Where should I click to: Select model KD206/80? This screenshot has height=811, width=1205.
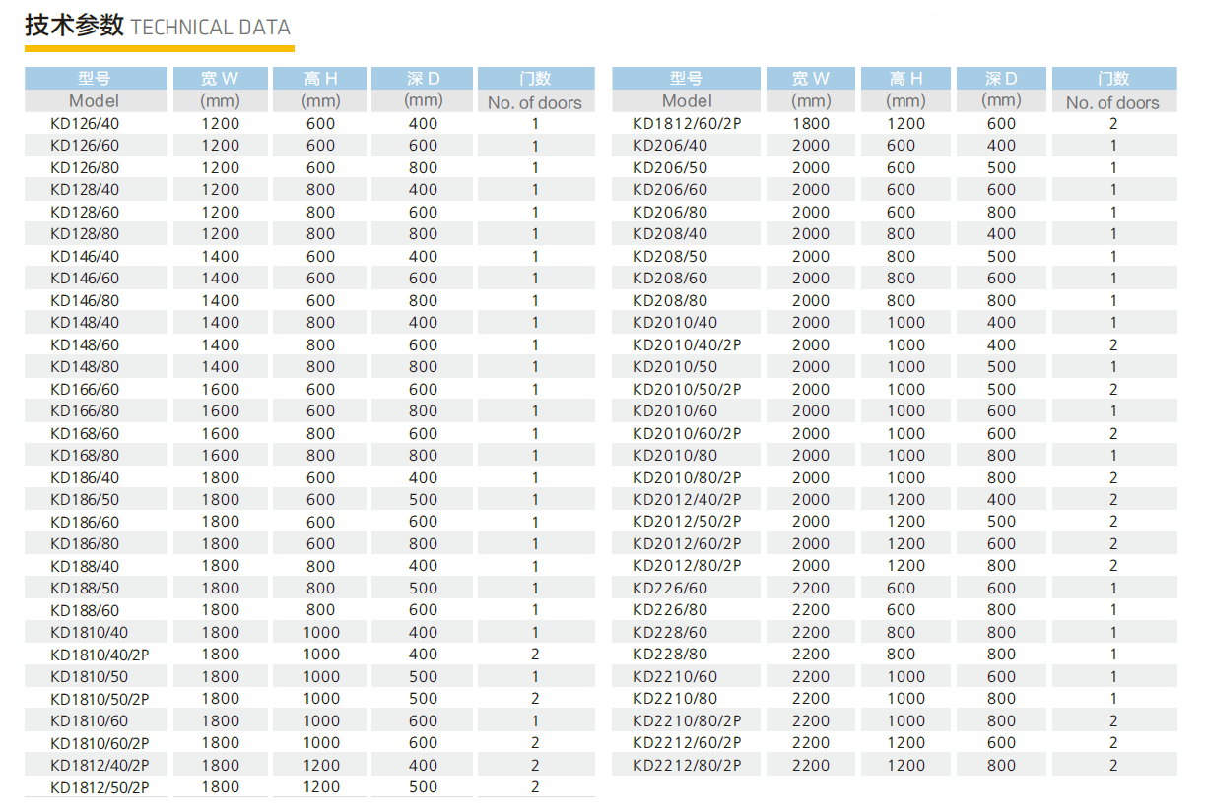(x=670, y=212)
